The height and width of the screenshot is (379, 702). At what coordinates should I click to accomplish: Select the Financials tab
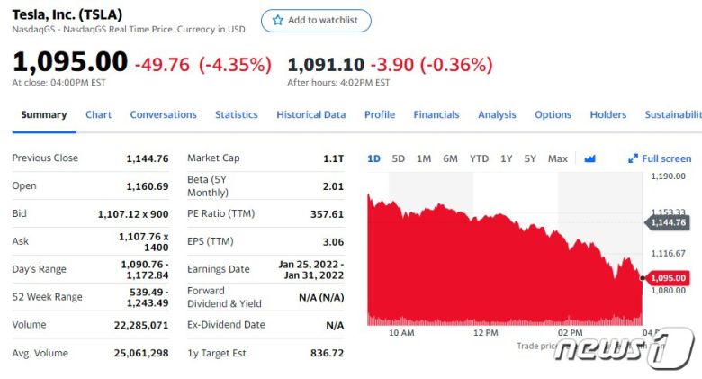[x=436, y=114]
